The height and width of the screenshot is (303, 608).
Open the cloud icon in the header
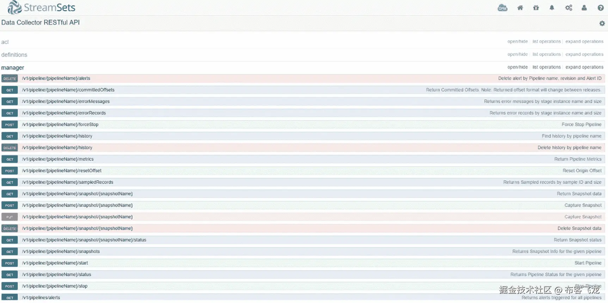pyautogui.click(x=502, y=8)
